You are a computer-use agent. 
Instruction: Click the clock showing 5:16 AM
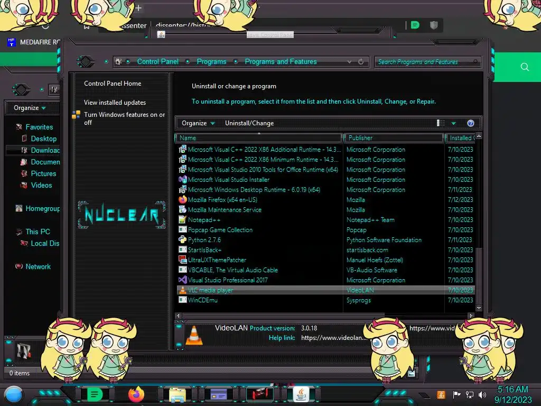click(512, 390)
